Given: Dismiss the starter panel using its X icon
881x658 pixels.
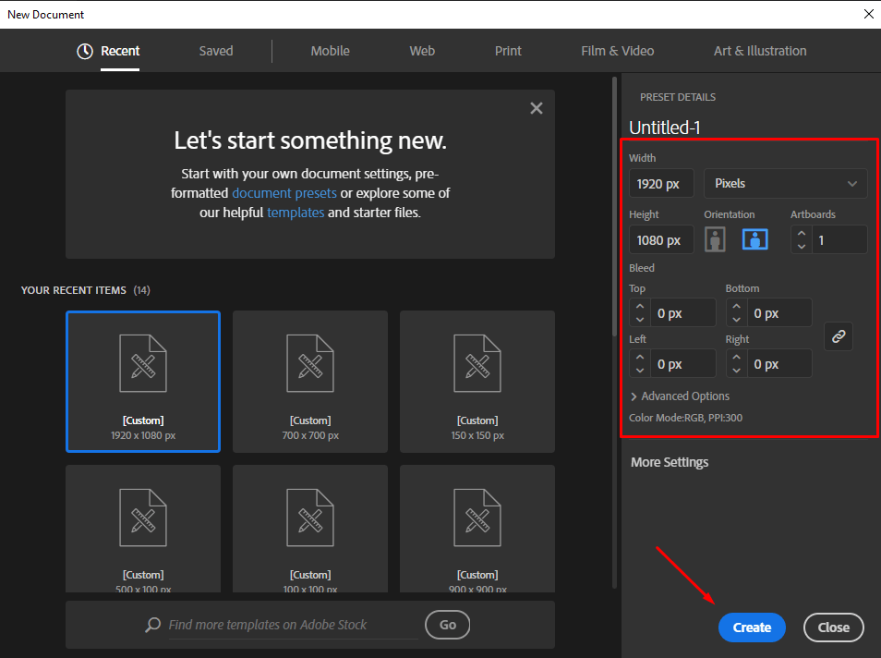Looking at the screenshot, I should pos(537,107).
